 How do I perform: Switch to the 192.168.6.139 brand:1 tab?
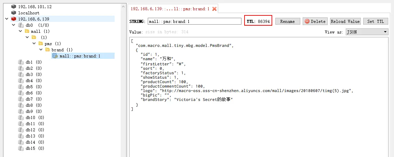point(170,9)
